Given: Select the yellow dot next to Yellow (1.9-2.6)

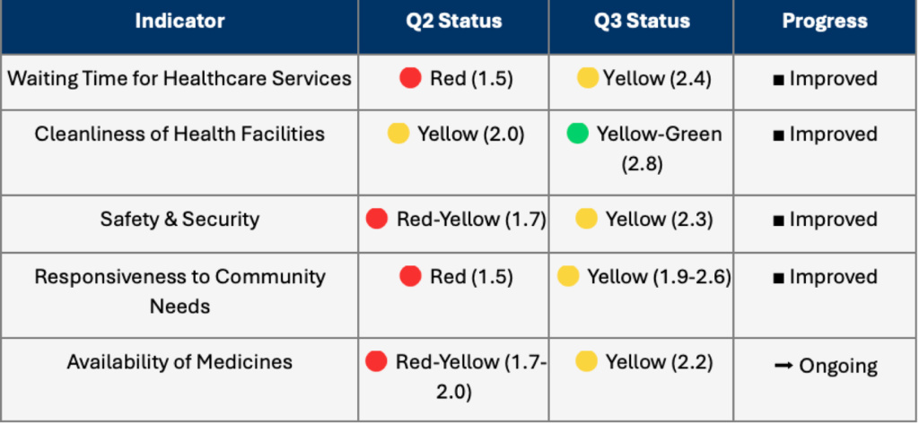Looking at the screenshot, I should pos(568,276).
